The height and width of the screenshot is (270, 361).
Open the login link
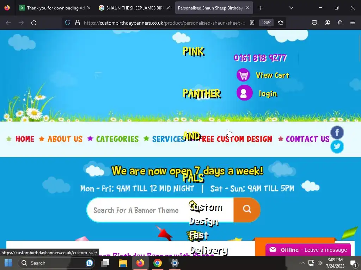(268, 94)
